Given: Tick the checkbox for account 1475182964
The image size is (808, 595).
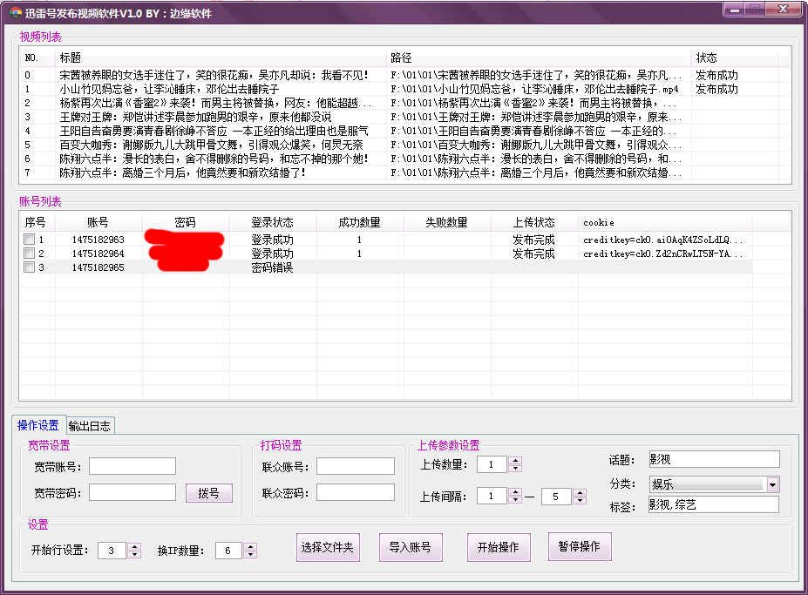Looking at the screenshot, I should pos(30,254).
